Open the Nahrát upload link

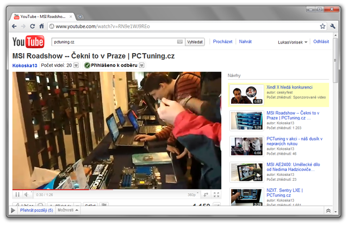point(245,41)
